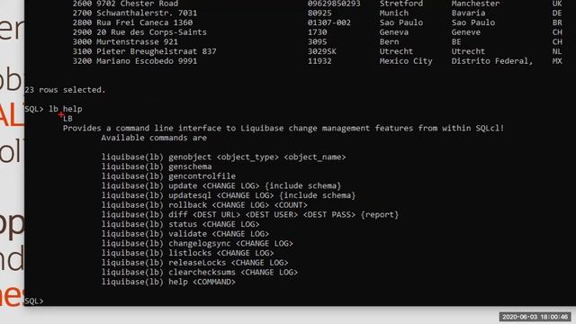
Task: Click the empty SQL> prompt at bottom
Action: [x=34, y=301]
